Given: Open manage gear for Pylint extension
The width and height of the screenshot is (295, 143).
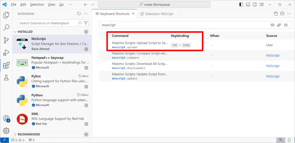Looking at the screenshot, I should coord(86,86).
